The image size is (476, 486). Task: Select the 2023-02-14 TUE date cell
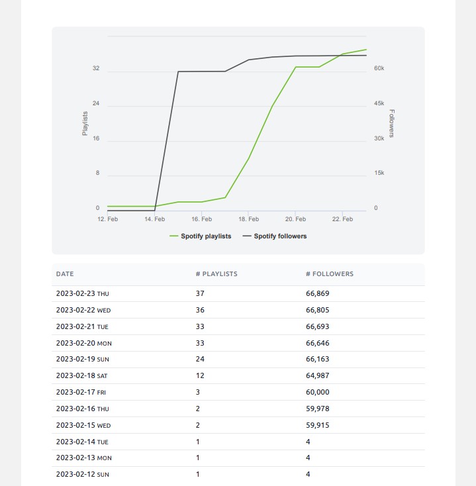click(82, 442)
